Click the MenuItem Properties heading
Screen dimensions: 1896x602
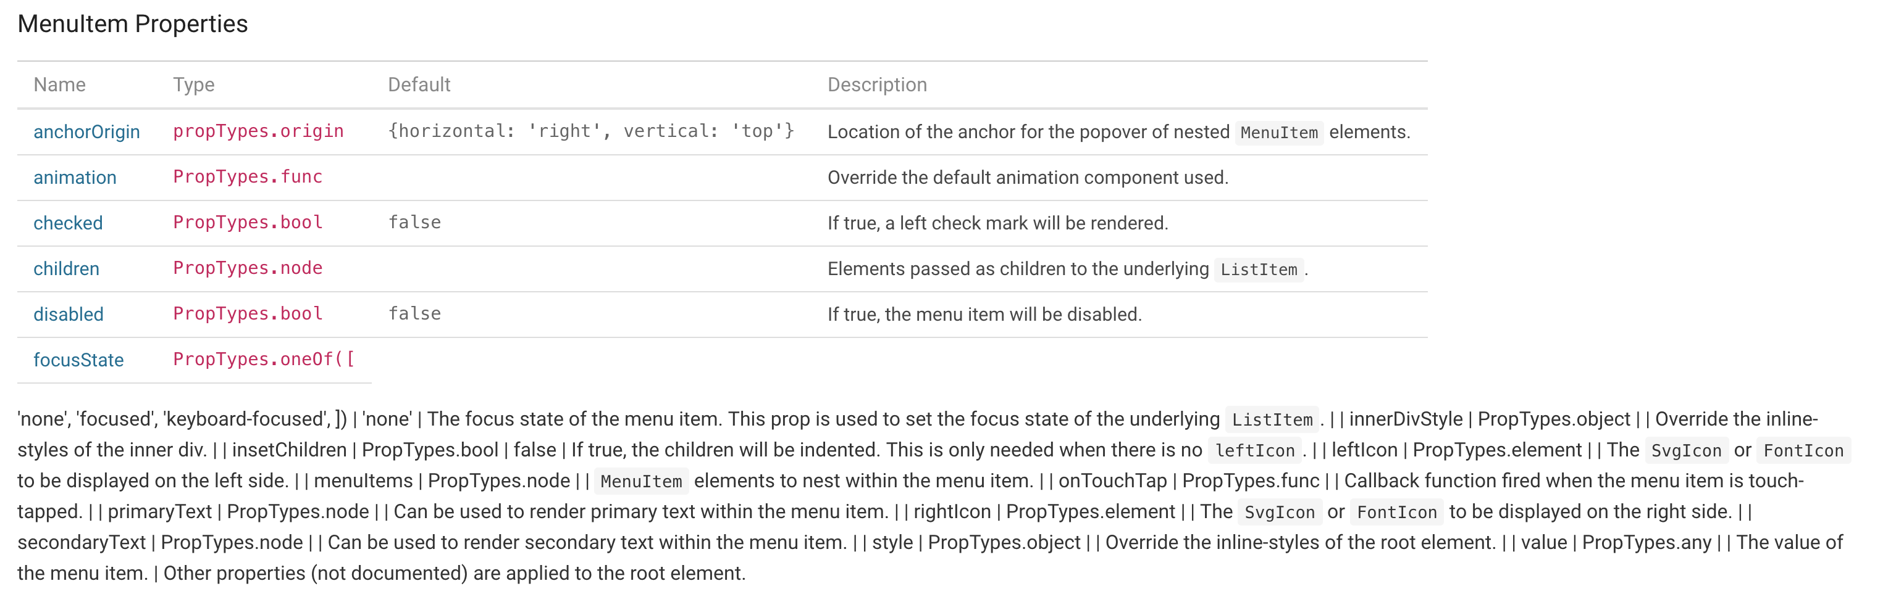point(133,23)
